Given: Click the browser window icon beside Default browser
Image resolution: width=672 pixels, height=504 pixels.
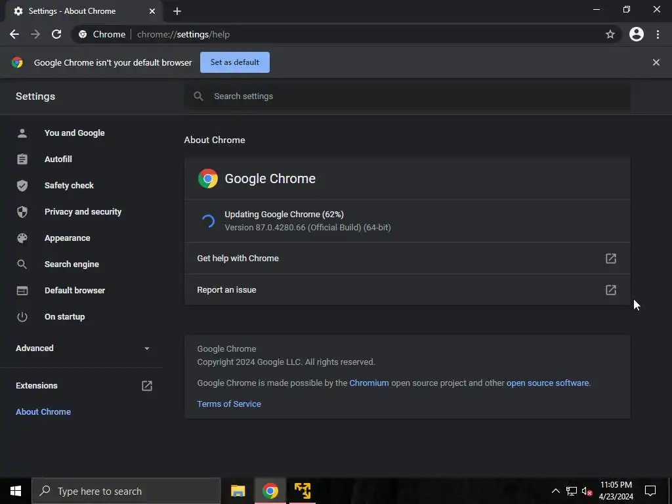Looking at the screenshot, I should 22,291.
